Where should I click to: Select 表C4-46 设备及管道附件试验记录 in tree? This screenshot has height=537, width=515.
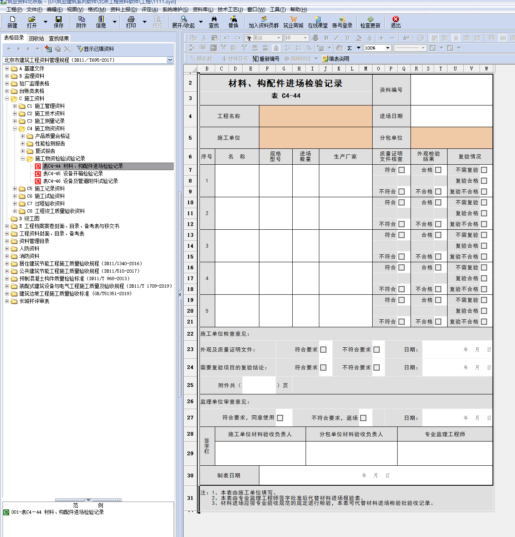[x=80, y=181]
